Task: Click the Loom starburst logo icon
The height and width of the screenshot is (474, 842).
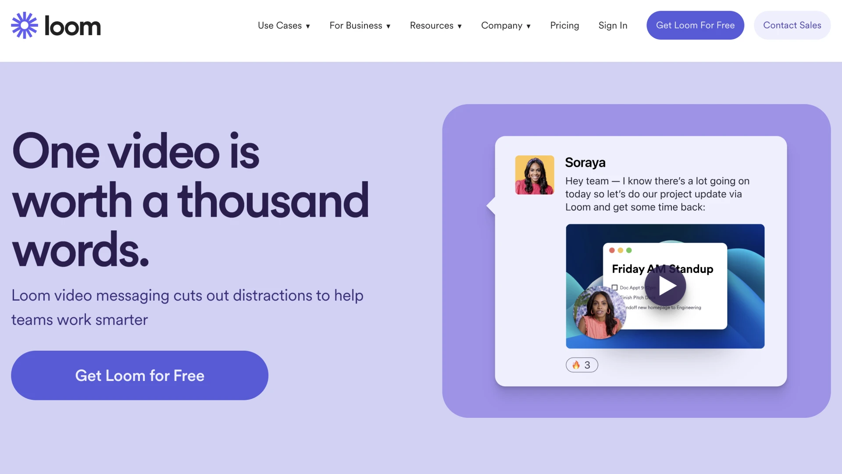Action: click(x=25, y=25)
